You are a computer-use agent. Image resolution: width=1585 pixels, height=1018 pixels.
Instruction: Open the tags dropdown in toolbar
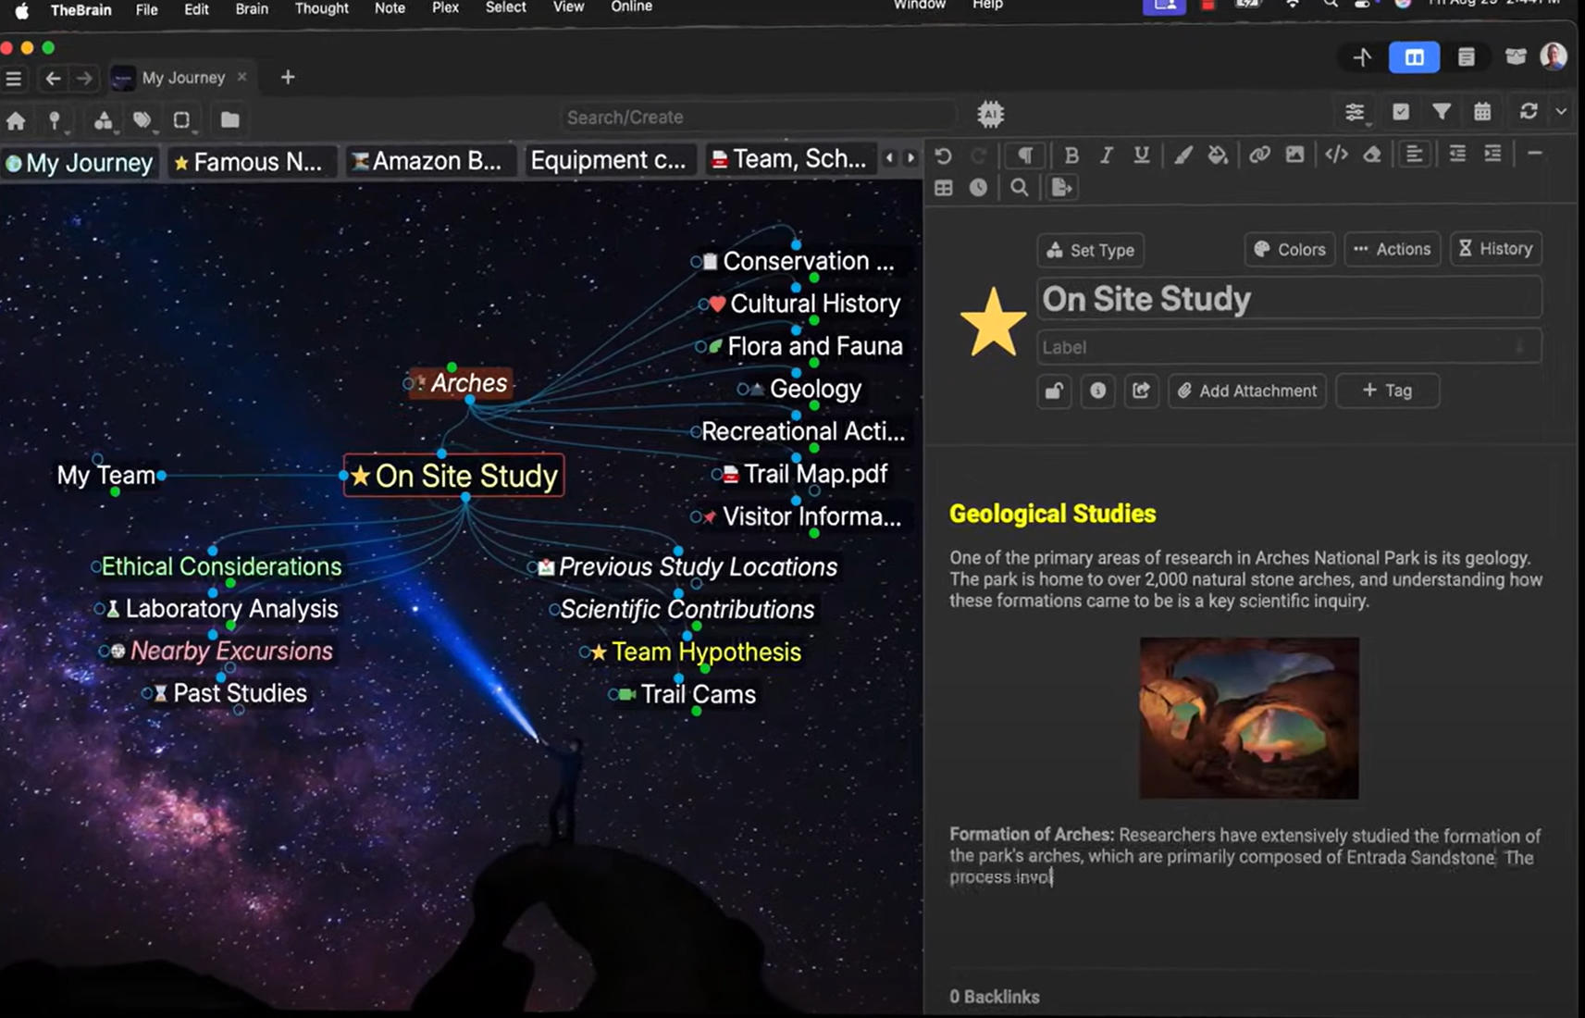click(142, 120)
